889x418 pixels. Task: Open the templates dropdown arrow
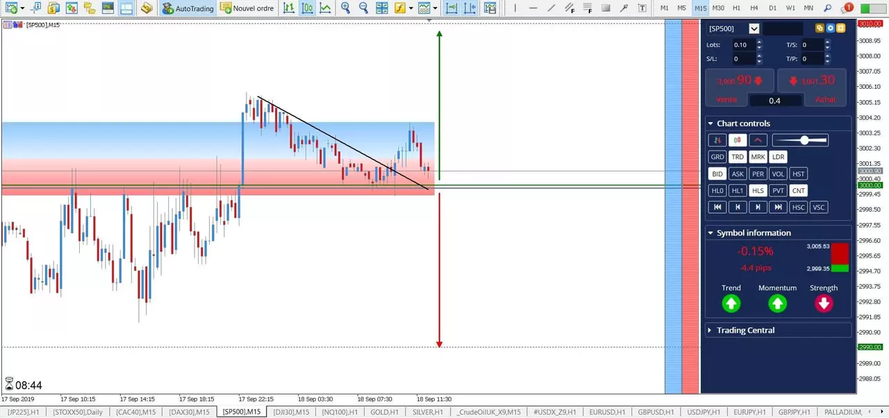pyautogui.click(x=435, y=8)
